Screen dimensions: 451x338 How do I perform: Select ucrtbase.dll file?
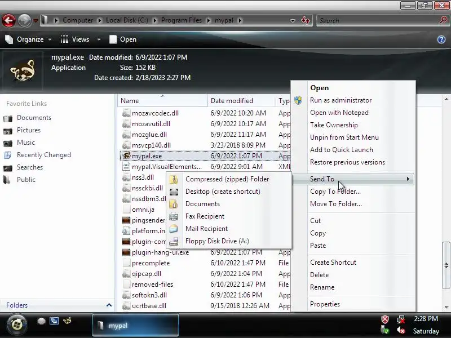[x=149, y=305]
